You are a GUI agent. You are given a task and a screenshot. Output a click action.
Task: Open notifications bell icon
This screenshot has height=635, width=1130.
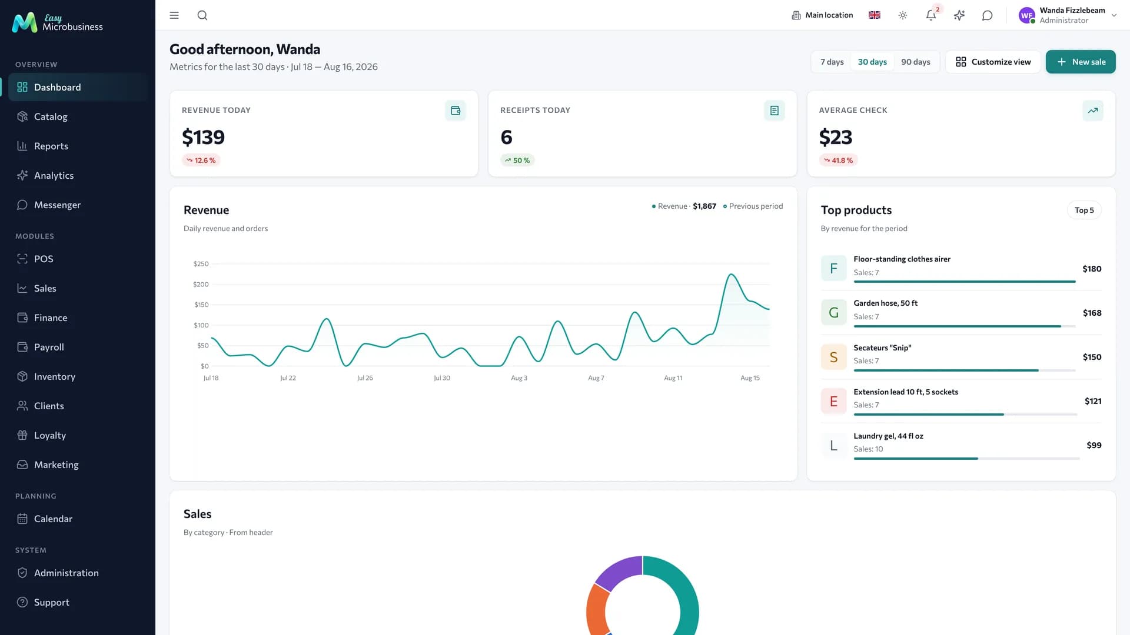(931, 15)
